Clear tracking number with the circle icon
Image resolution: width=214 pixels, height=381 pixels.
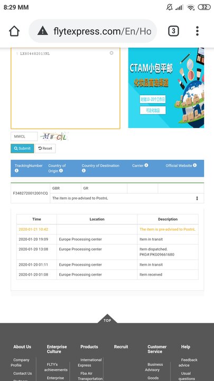pyautogui.click(x=111, y=53)
